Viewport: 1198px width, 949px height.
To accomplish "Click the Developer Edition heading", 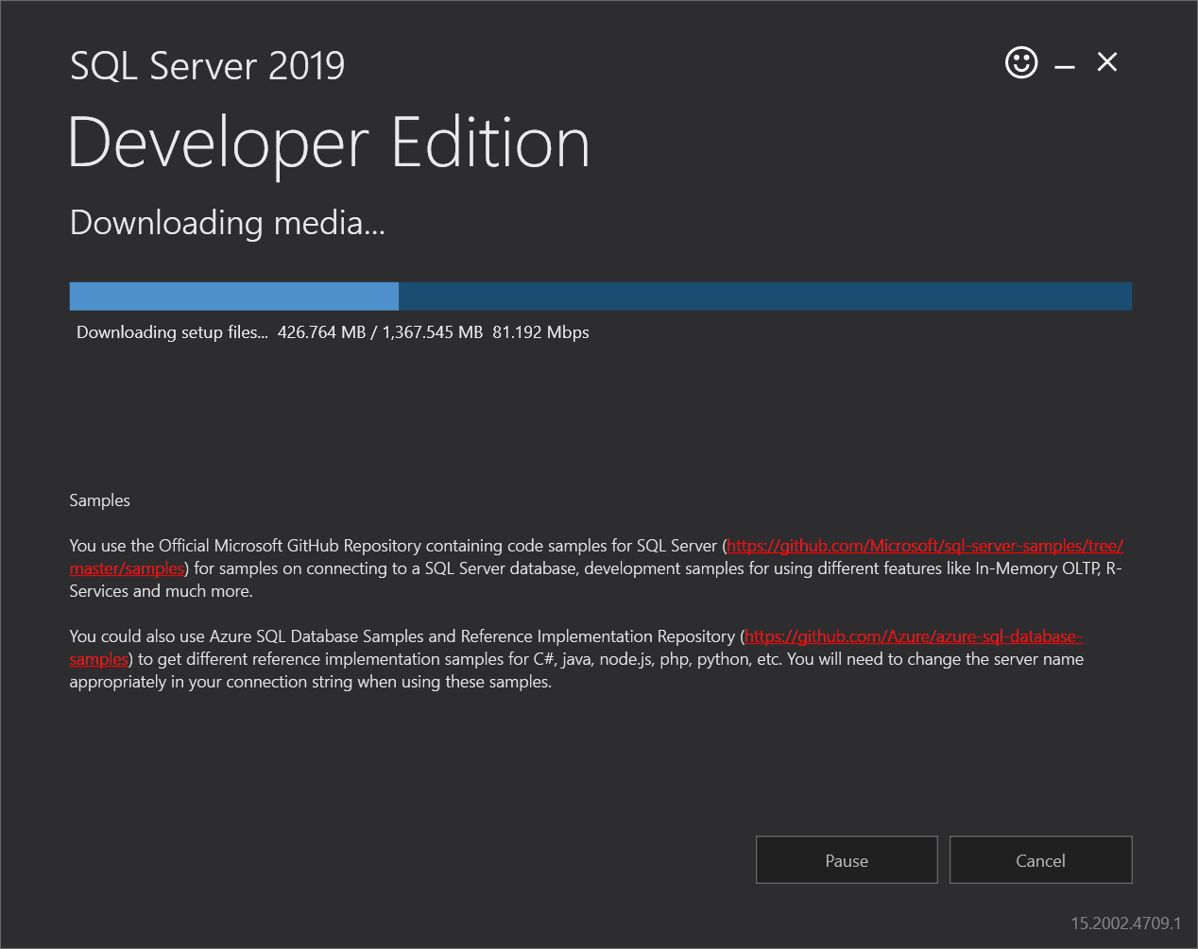I will click(x=329, y=142).
